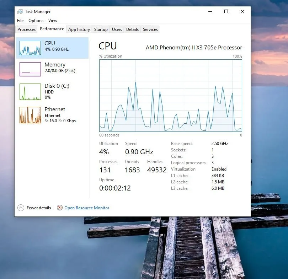Image resolution: width=288 pixels, height=279 pixels.
Task: Open the Users tab
Action: click(x=117, y=29)
